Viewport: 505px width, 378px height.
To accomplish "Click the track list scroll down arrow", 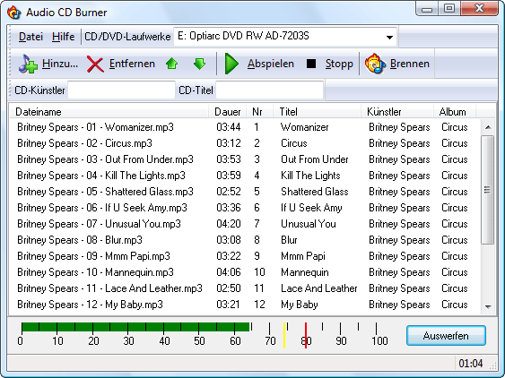I will pyautogui.click(x=488, y=307).
